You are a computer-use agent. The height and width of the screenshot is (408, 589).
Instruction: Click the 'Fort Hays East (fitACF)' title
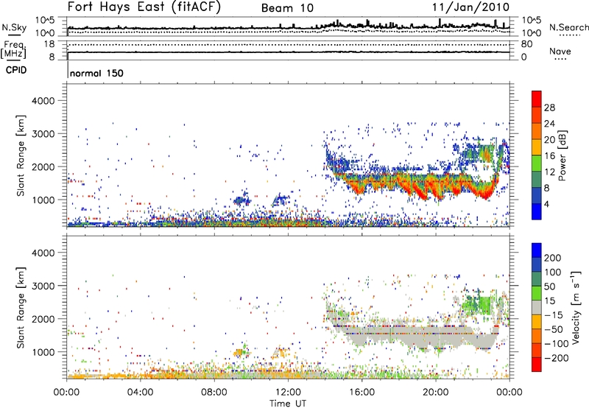pyautogui.click(x=144, y=7)
